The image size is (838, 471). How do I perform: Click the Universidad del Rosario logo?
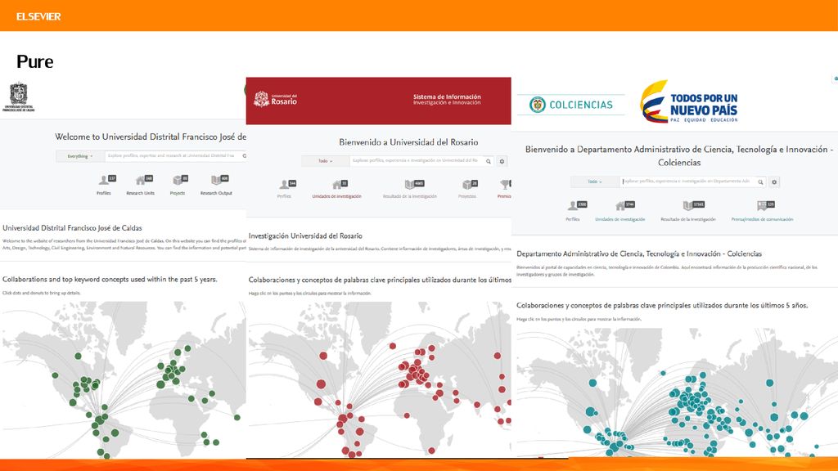pos(275,99)
